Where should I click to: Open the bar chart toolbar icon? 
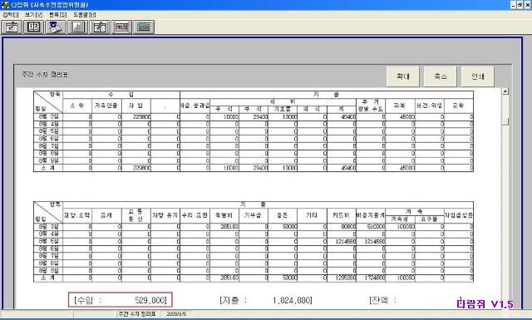point(77,27)
